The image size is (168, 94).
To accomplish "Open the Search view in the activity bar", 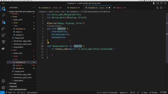I will pos(3,15).
